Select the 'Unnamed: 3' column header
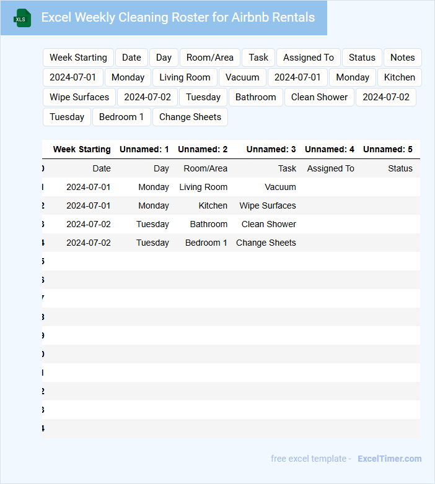Screen dimensions: 435x484 click(x=271, y=149)
